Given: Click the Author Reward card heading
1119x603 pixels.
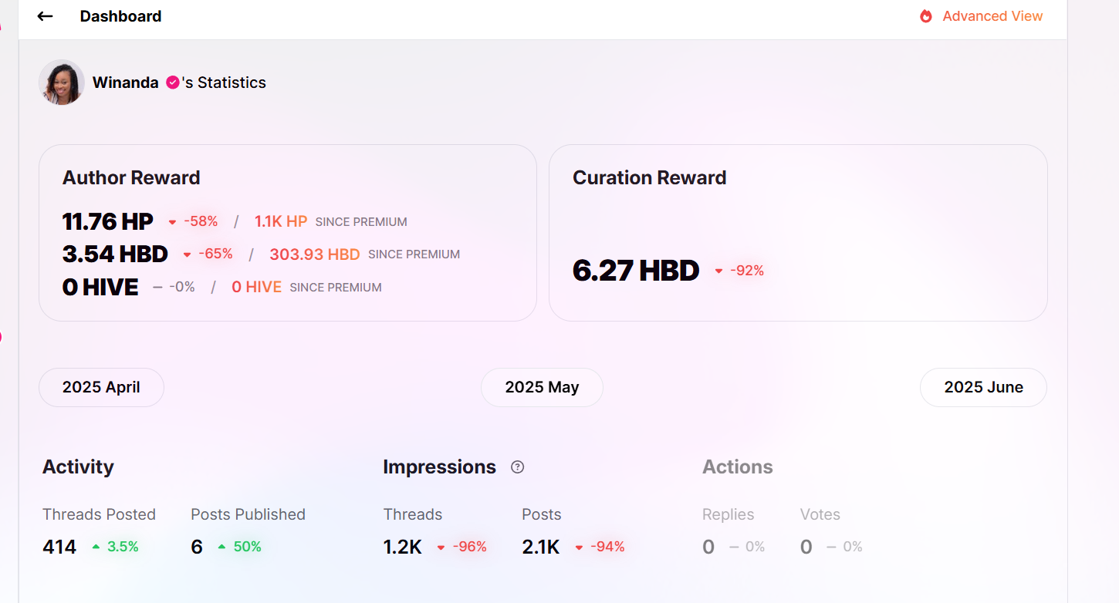Looking at the screenshot, I should pos(131,177).
